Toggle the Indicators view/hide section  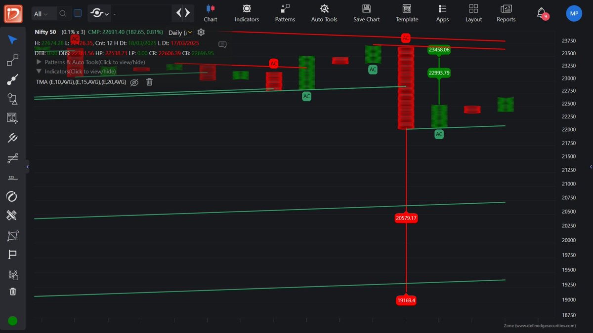click(x=74, y=71)
